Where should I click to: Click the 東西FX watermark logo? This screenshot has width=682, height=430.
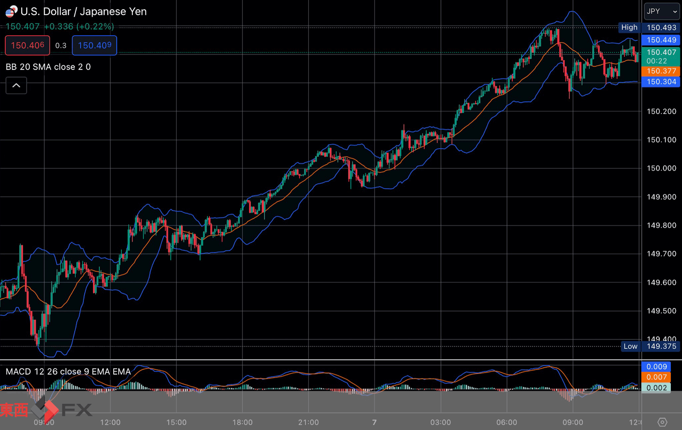pos(46,410)
